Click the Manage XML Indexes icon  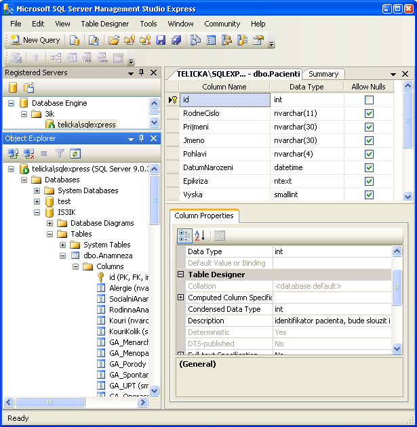tap(102, 58)
